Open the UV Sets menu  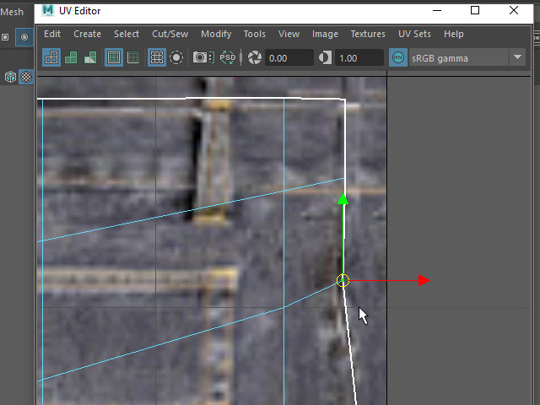pyautogui.click(x=414, y=34)
